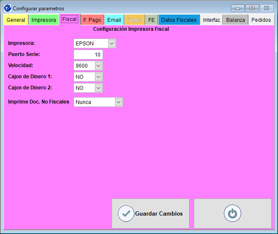Go to the F. Pago tab

tap(92, 20)
